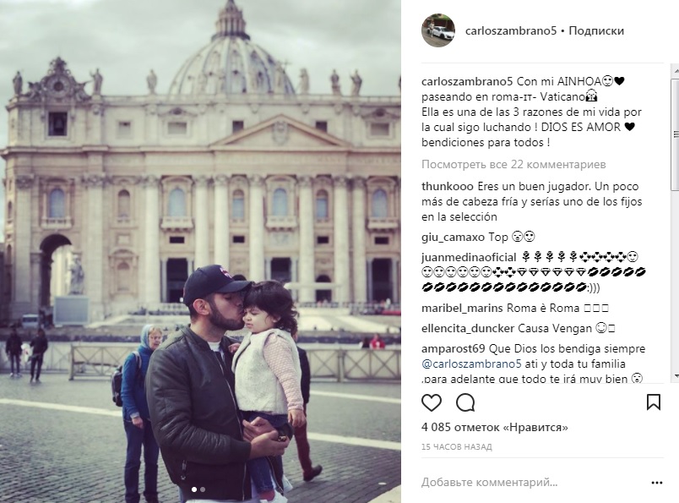Image resolution: width=679 pixels, height=503 pixels.
Task: Save post with the bookmark icon
Action: click(654, 402)
